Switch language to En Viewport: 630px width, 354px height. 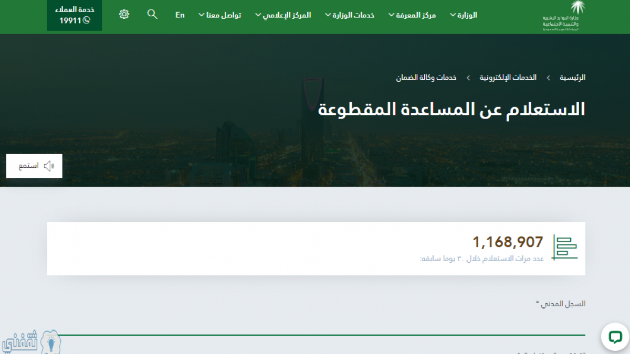pyautogui.click(x=180, y=15)
